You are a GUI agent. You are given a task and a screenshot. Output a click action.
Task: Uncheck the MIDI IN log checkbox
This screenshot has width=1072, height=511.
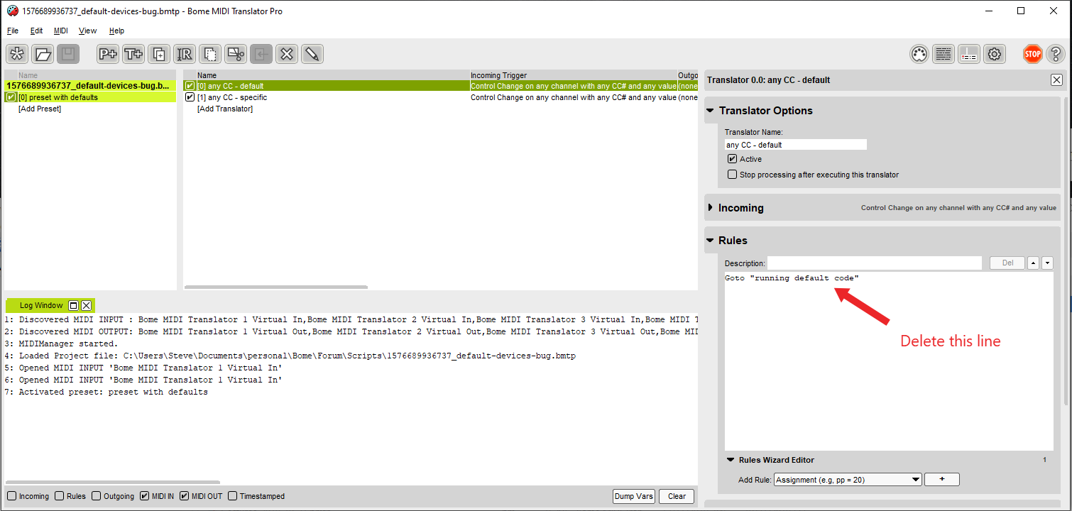145,496
